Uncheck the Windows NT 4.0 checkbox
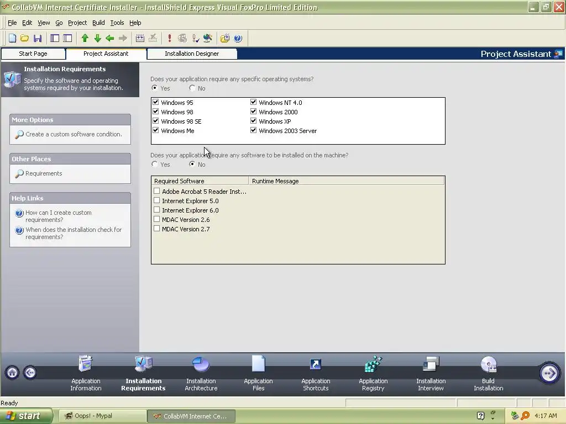This screenshot has height=424, width=566. 253,102
